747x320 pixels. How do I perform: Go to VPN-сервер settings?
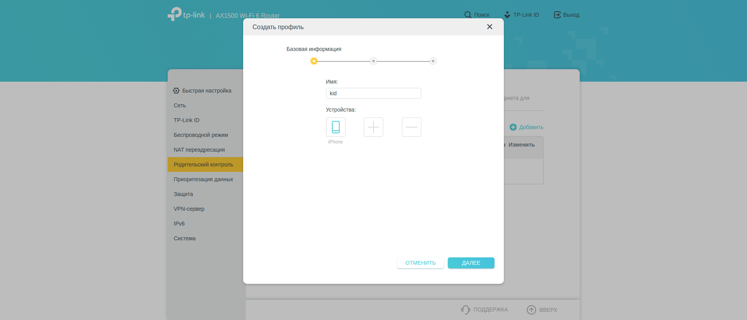click(x=189, y=209)
